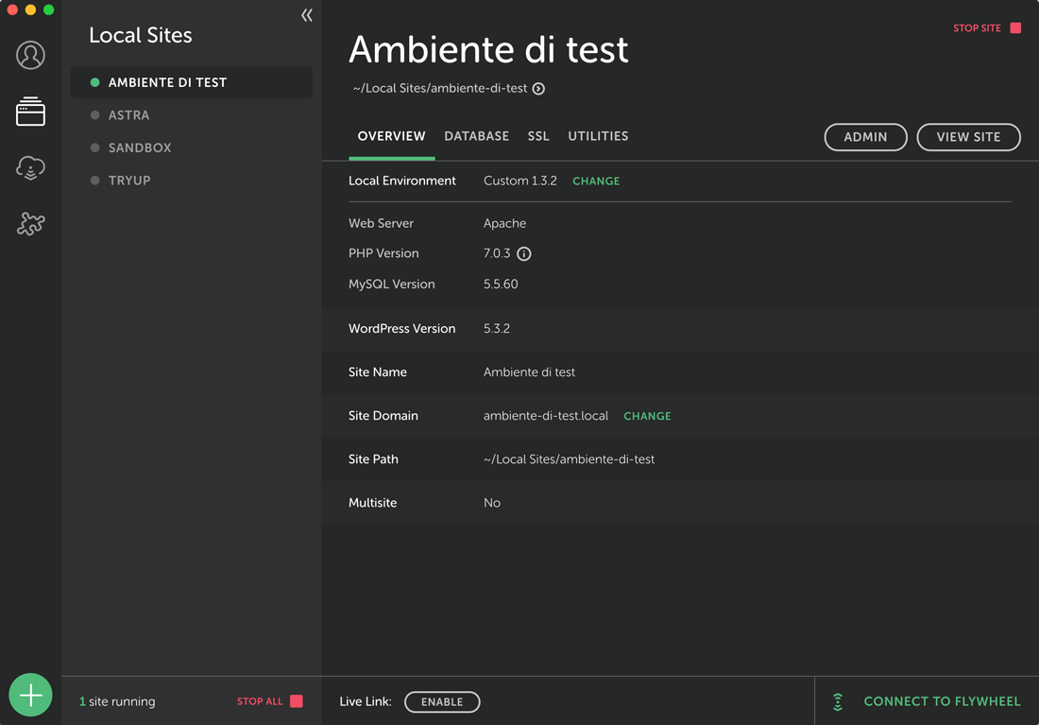
Task: Click the red Stop All square icon
Action: coord(297,701)
